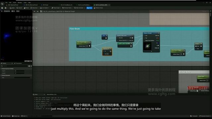Click the Apply toolbar button
The width and height of the screenshot is (212, 119).
pos(12,8)
